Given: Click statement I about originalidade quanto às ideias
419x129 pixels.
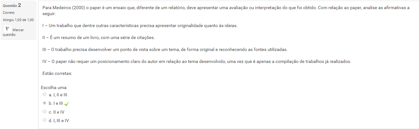Looking at the screenshot, I should [140, 25].
